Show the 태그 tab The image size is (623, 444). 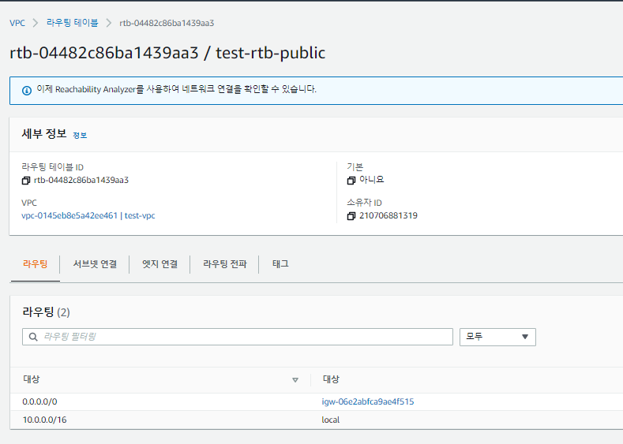[x=280, y=264]
